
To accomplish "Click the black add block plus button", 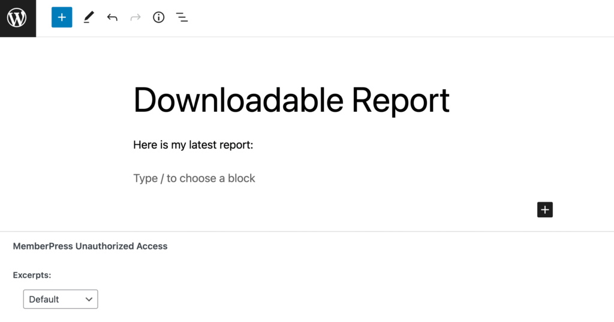I will [x=544, y=210].
